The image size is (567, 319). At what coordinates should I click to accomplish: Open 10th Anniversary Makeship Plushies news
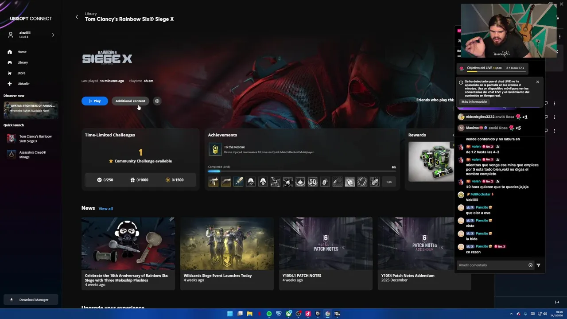tap(128, 253)
